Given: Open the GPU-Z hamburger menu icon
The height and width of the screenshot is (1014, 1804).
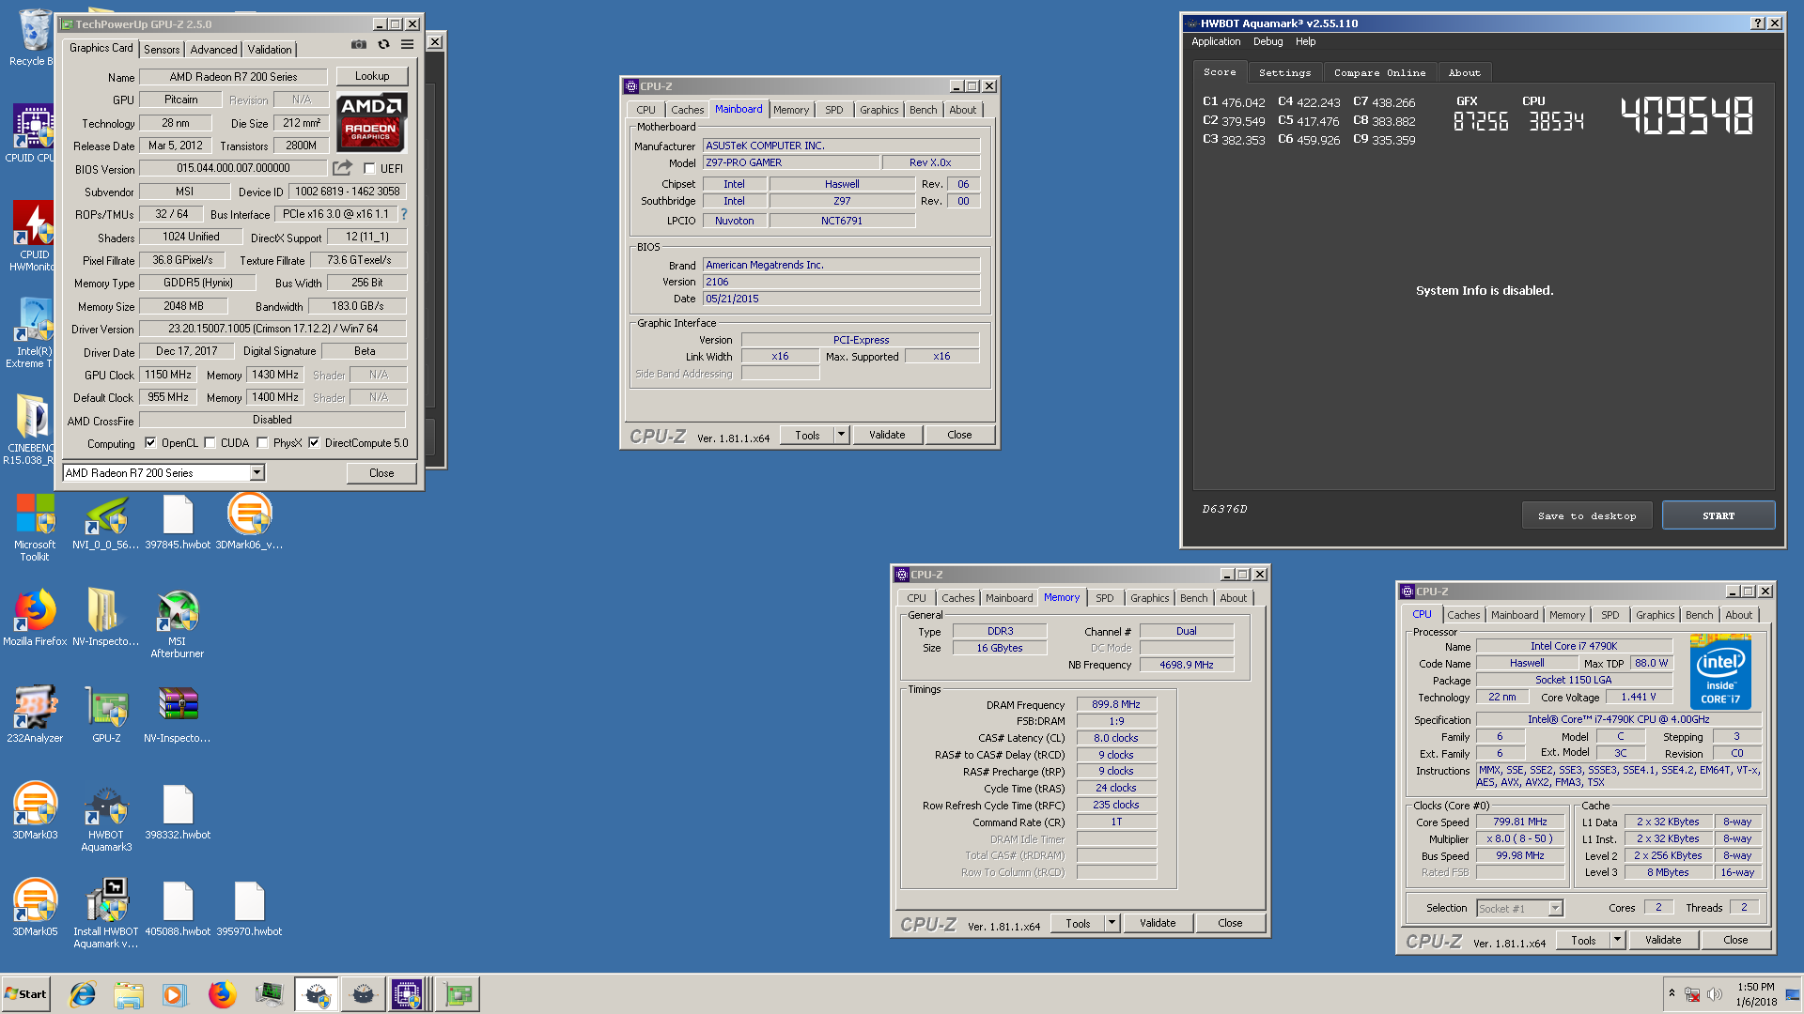Looking at the screenshot, I should tap(407, 44).
